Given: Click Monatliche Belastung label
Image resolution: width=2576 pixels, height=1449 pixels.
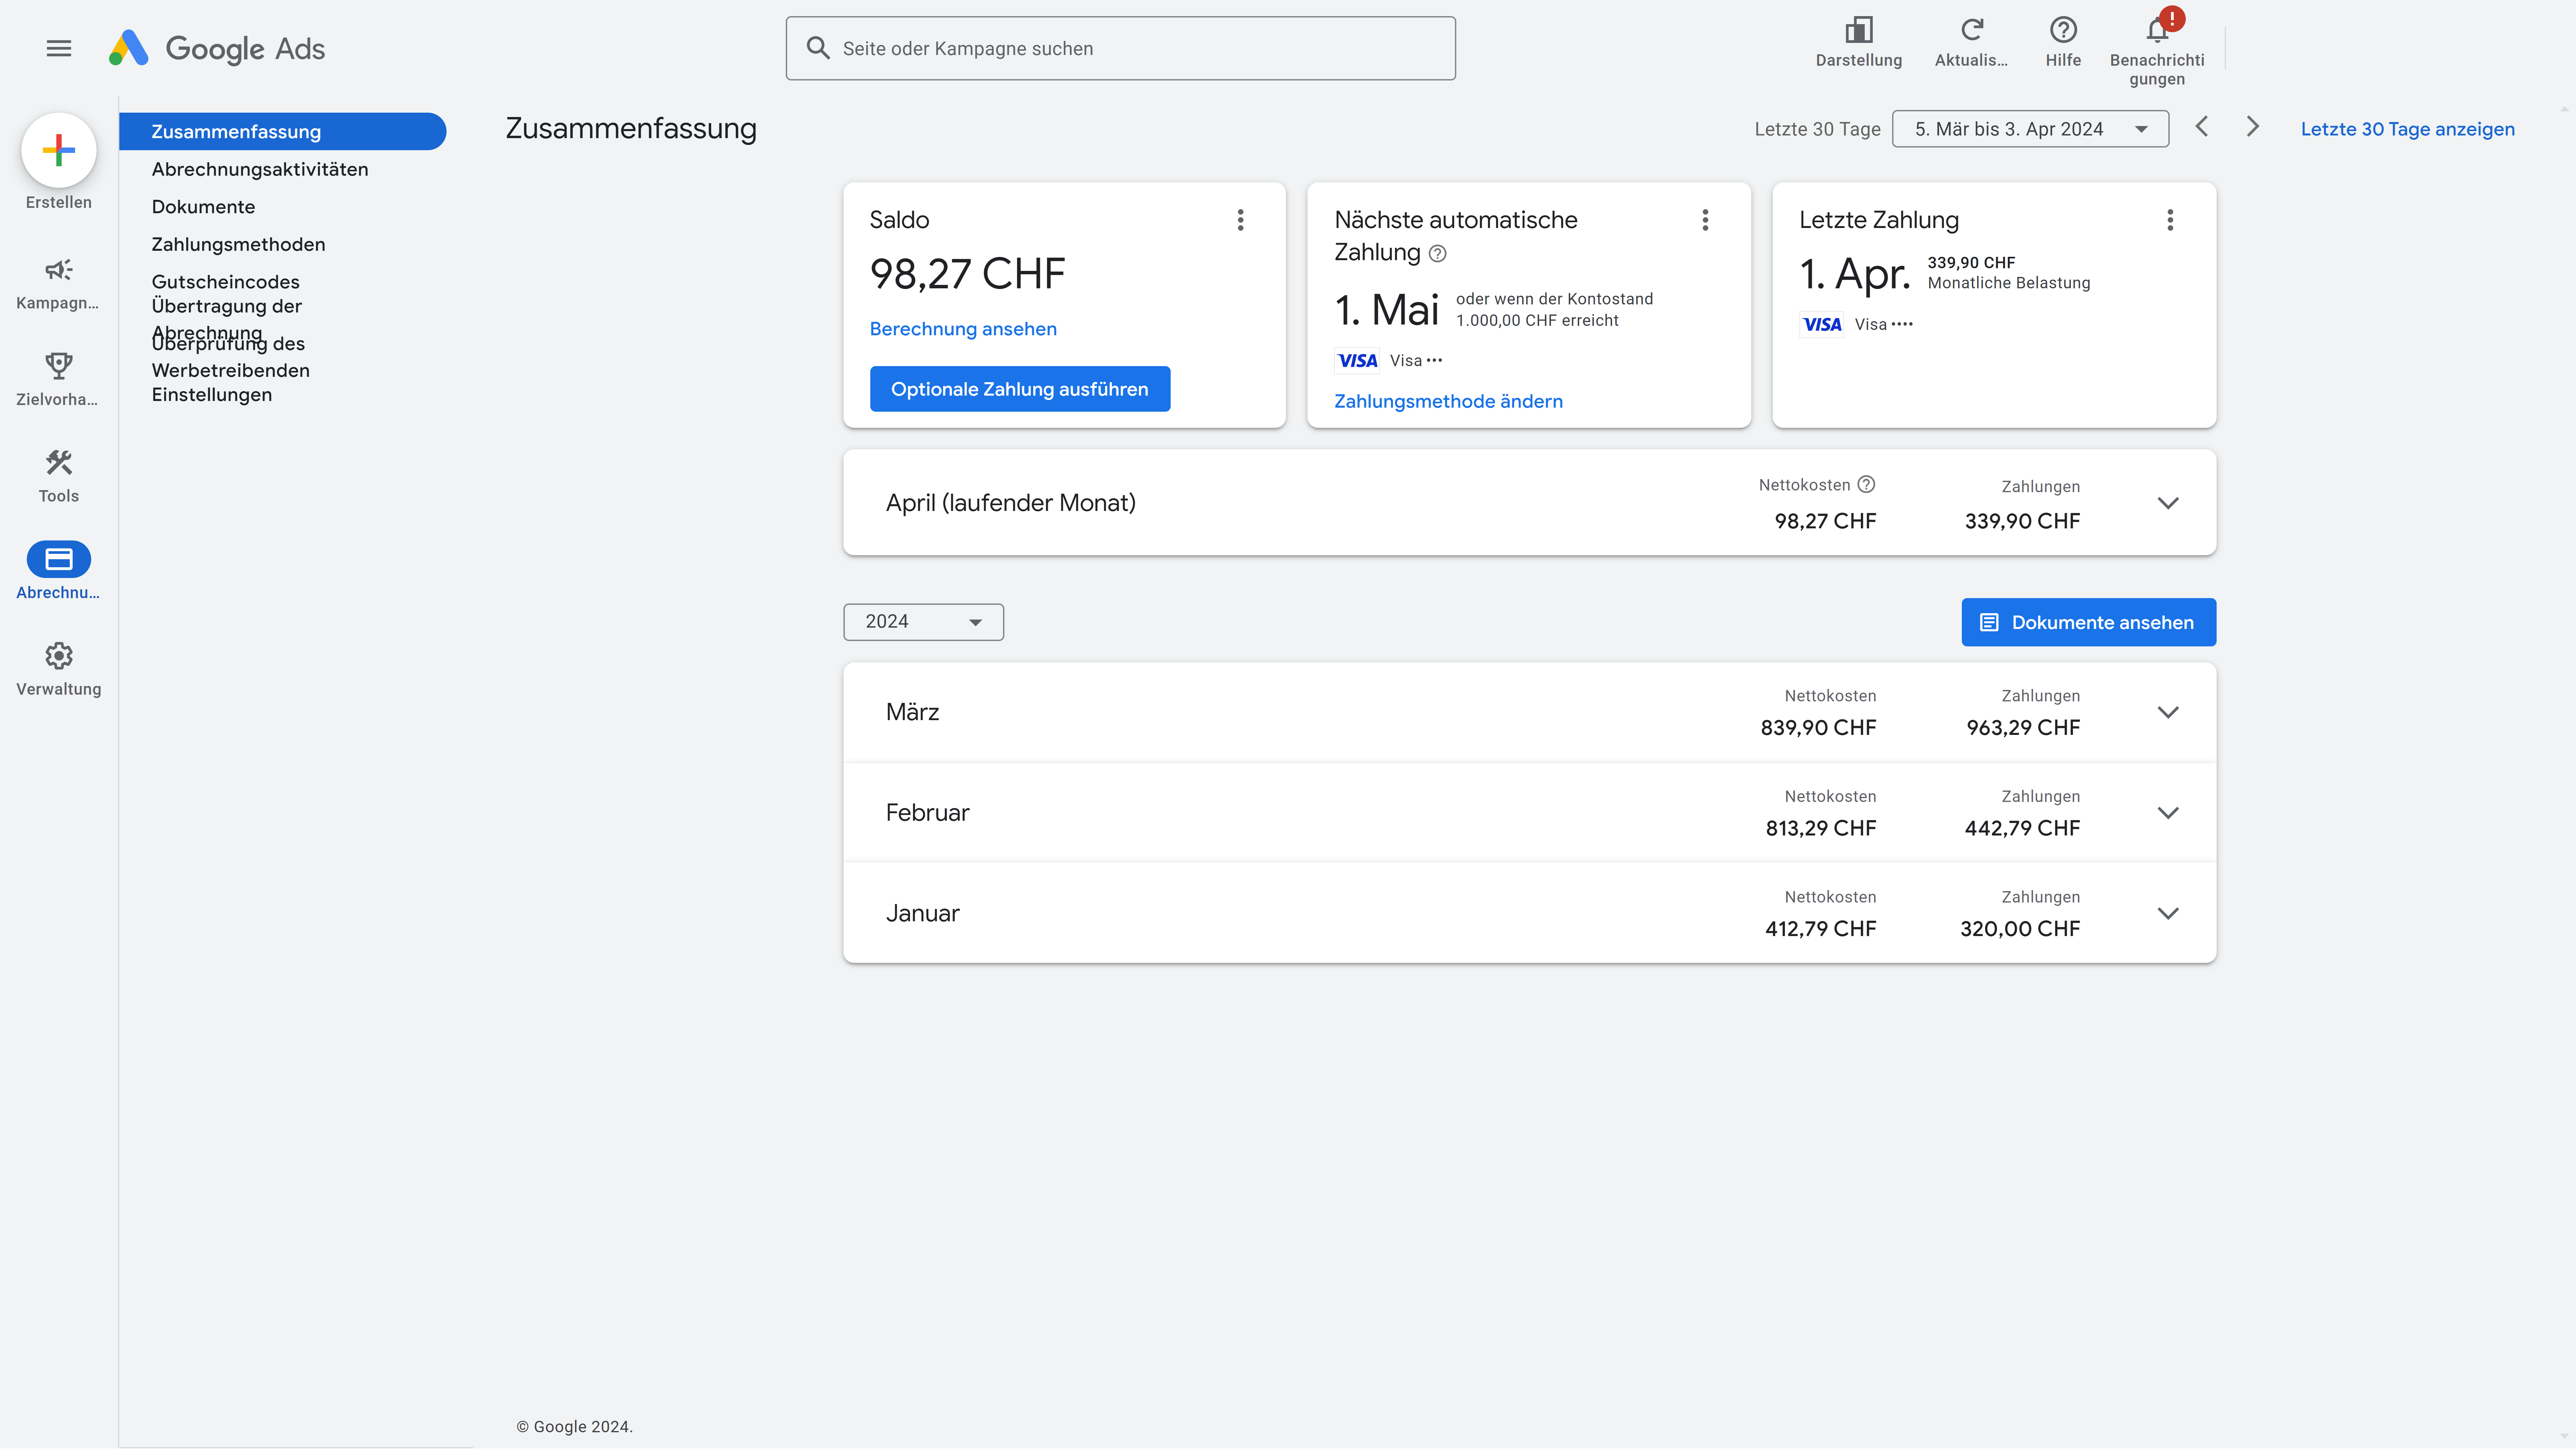Looking at the screenshot, I should tap(2009, 283).
